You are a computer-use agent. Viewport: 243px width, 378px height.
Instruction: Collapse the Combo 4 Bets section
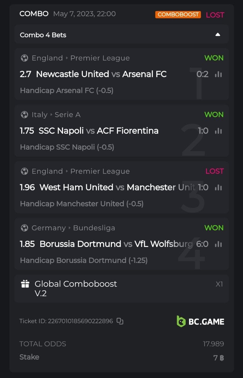[x=217, y=35]
